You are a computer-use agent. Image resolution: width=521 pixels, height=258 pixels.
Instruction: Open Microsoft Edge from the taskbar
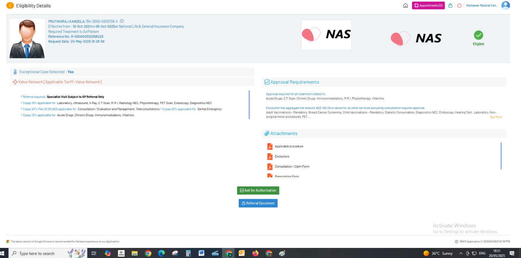coord(162,253)
